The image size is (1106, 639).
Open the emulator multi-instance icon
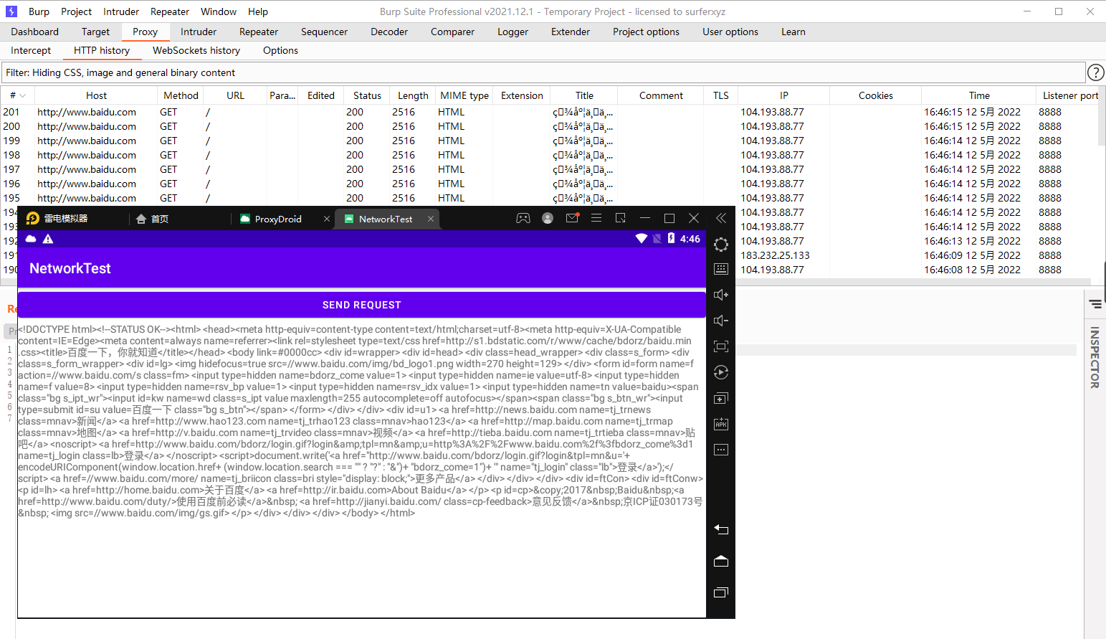click(x=721, y=398)
